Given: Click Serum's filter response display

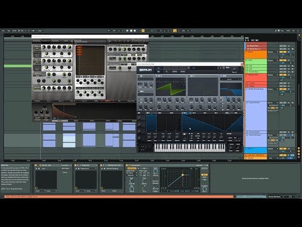Looking at the screenshot, I should (x=231, y=89).
